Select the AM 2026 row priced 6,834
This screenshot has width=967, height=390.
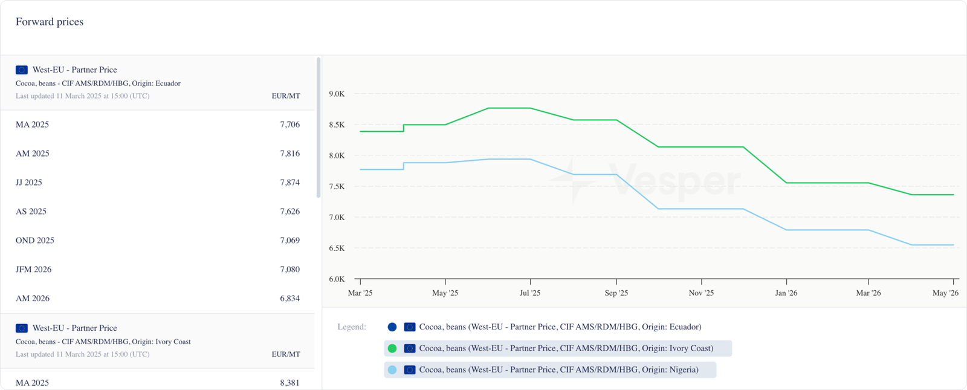click(157, 299)
